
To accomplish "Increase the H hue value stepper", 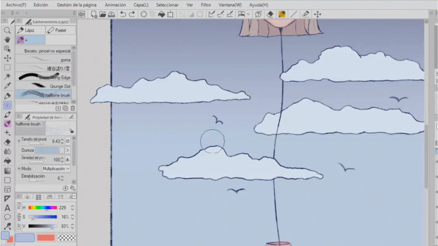I will pos(72,207).
